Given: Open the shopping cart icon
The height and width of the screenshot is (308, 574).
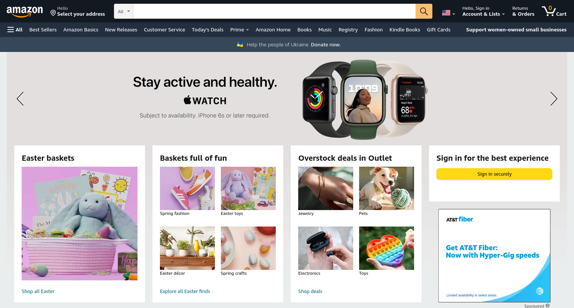Looking at the screenshot, I should point(554,11).
